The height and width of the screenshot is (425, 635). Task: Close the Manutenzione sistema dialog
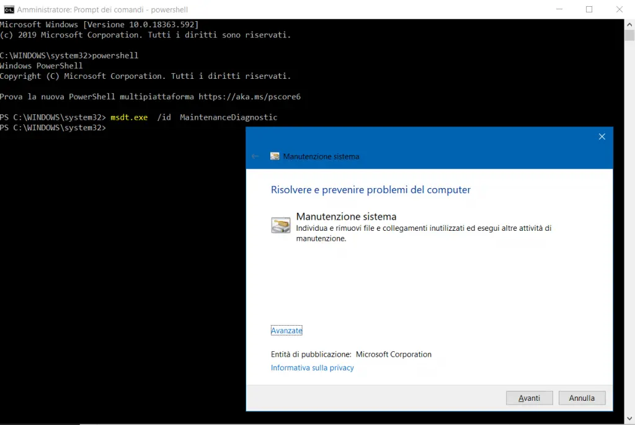602,136
